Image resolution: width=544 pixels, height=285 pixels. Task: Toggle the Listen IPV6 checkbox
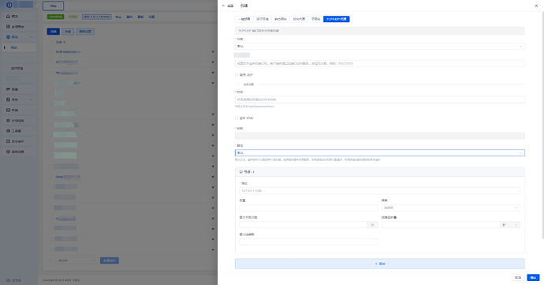[x=237, y=118]
